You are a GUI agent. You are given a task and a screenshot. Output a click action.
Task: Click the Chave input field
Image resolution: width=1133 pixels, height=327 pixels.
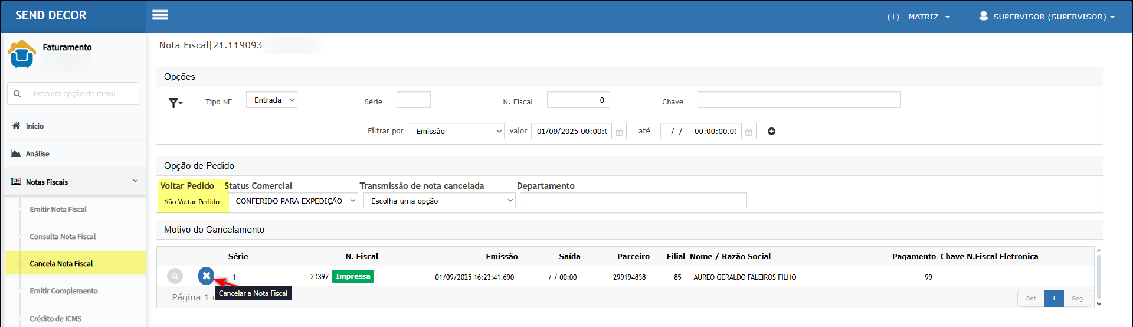tap(798, 100)
